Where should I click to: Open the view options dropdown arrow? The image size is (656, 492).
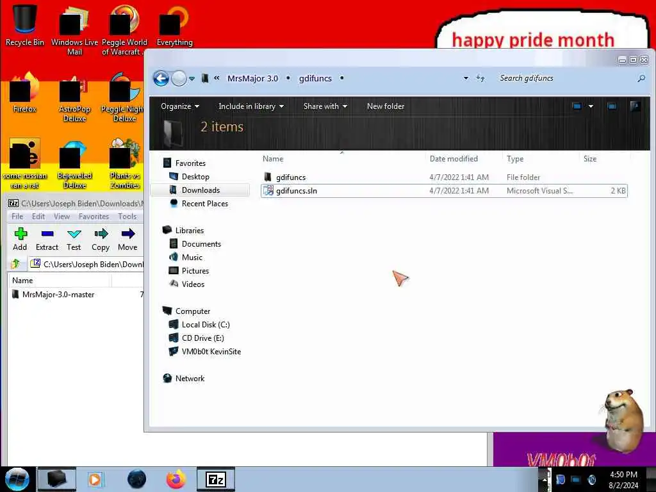click(591, 106)
